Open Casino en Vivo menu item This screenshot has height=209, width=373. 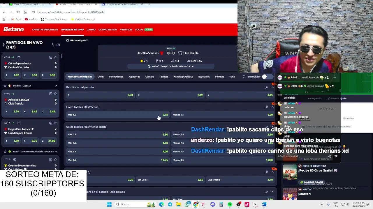[x=108, y=30]
